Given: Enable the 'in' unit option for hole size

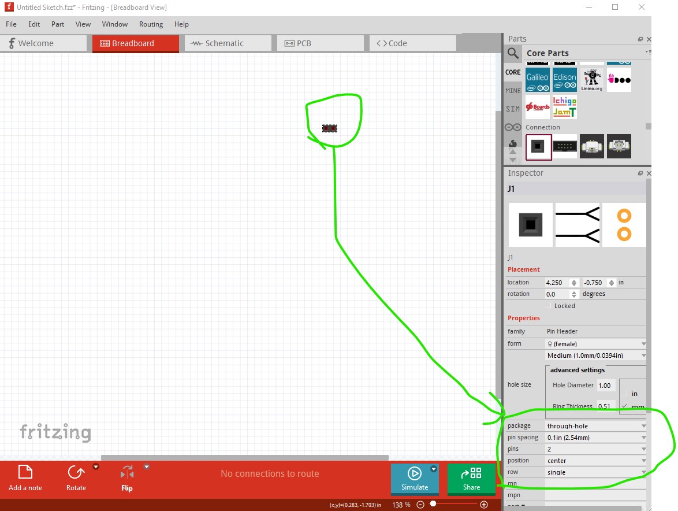Looking at the screenshot, I should (624, 393).
